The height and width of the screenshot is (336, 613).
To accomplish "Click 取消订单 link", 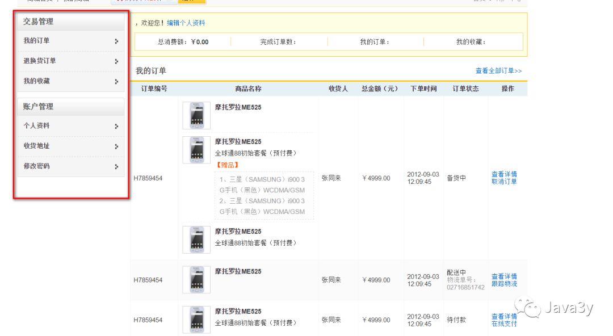I will [x=504, y=182].
